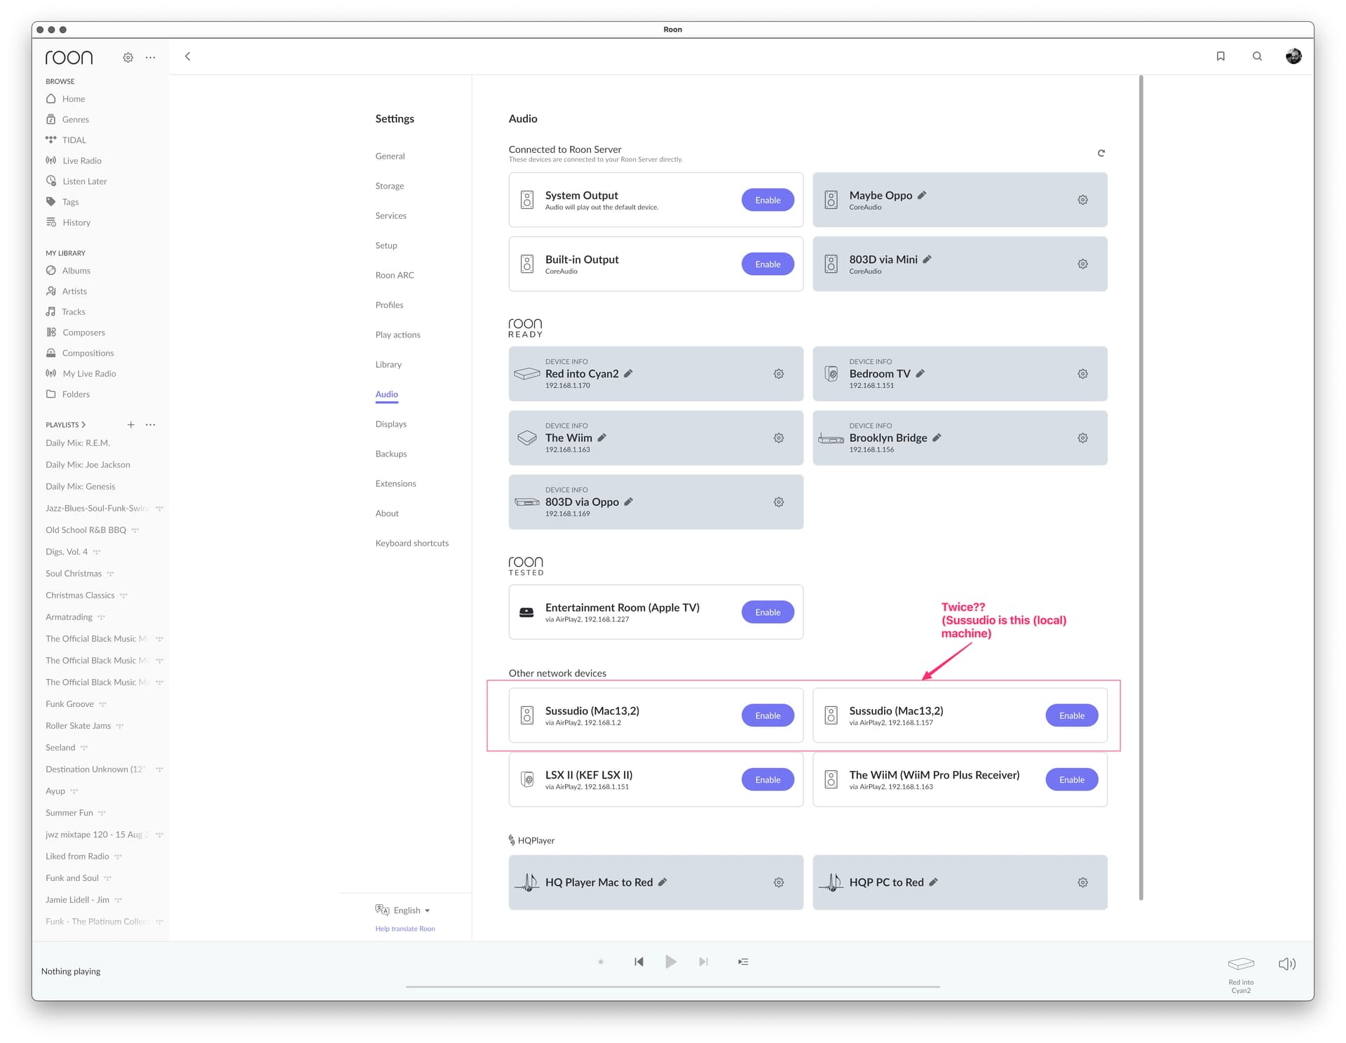
Task: Open the English language dropdown
Action: pyautogui.click(x=411, y=910)
